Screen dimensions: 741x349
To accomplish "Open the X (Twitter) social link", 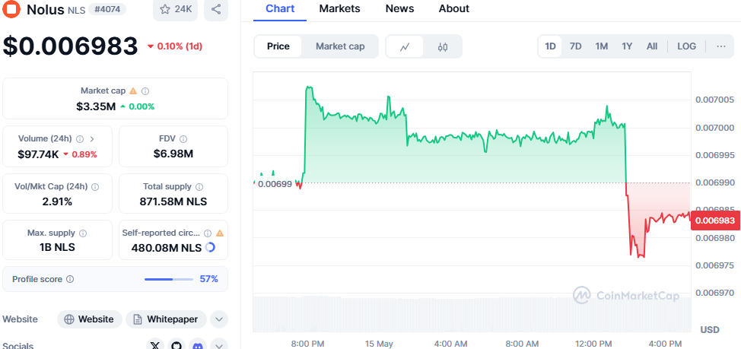I will coord(156,346).
